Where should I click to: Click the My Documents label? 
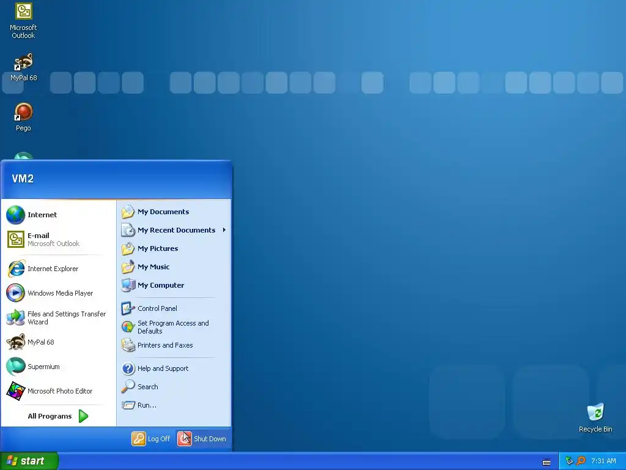[163, 212]
